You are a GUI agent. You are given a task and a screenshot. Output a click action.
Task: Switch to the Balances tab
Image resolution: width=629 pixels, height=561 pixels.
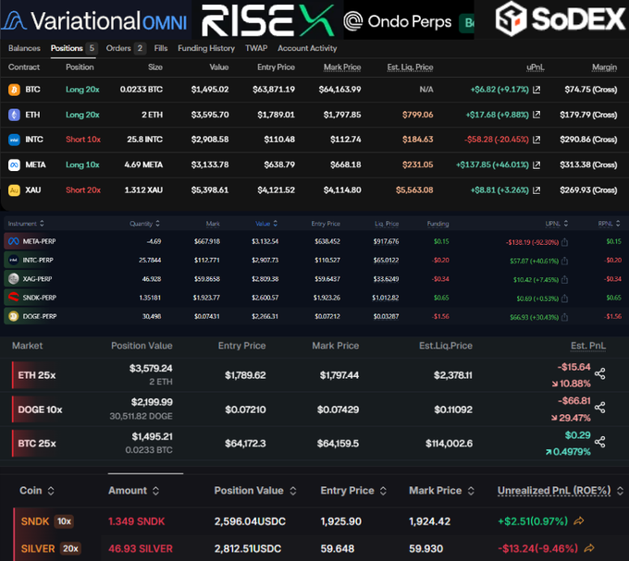(x=24, y=48)
